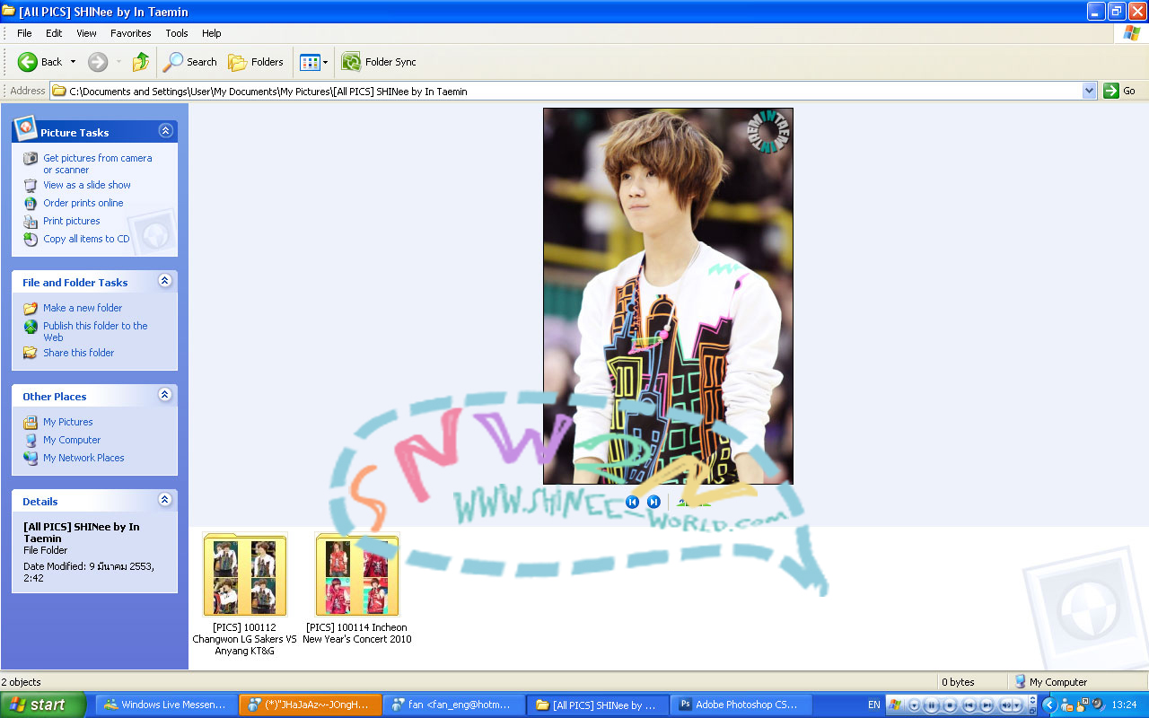
Task: Click the My Computer icon in Other Places
Action: (31, 440)
